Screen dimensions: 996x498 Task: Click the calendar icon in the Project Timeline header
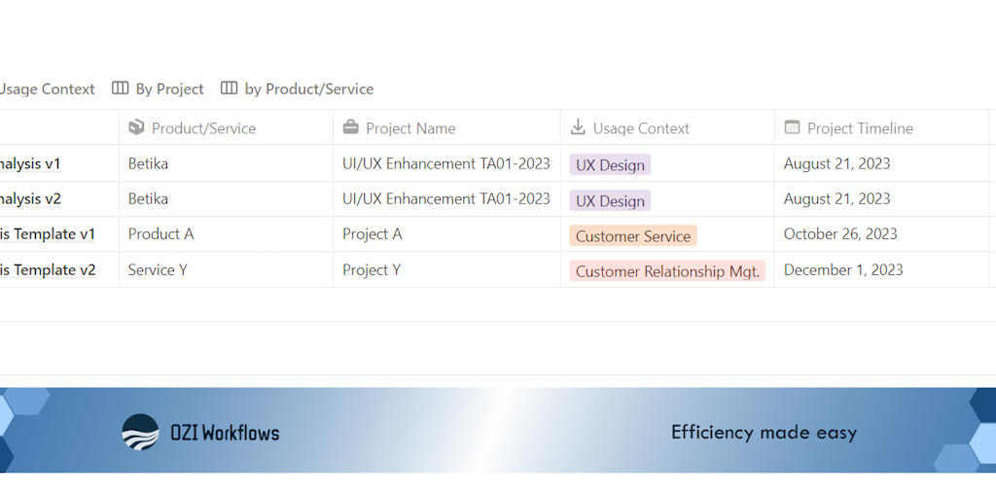pos(792,127)
